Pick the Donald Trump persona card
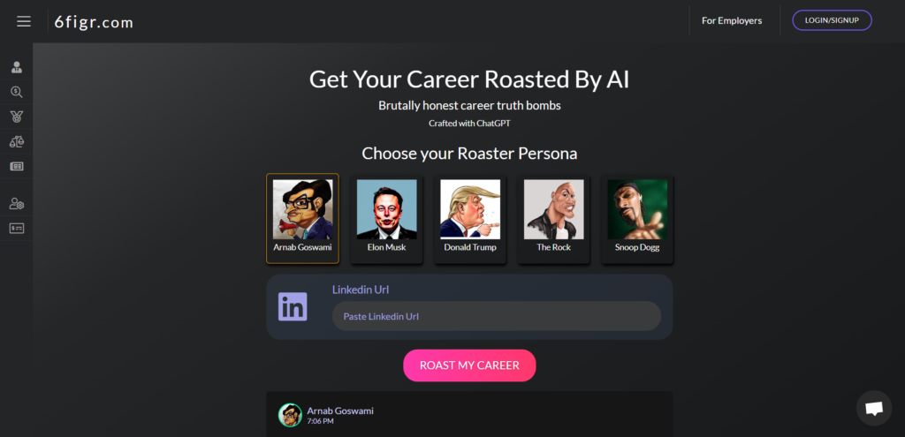Image resolution: width=905 pixels, height=437 pixels. [x=470, y=219]
